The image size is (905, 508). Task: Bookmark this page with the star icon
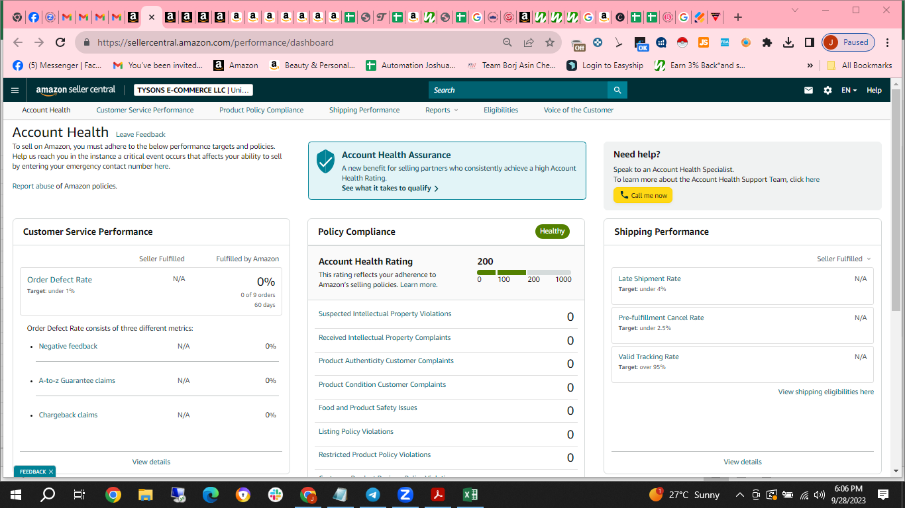[550, 42]
